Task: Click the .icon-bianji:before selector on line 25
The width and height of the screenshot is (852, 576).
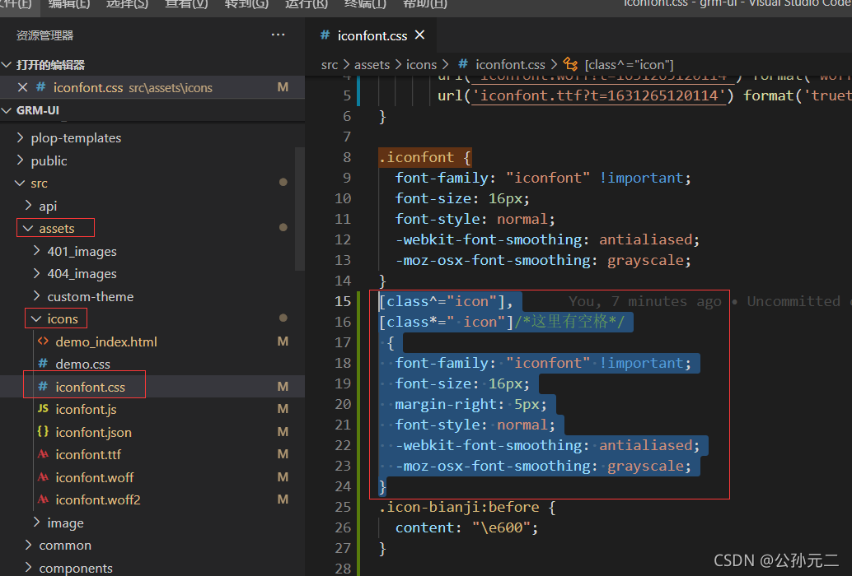Action: coord(459,507)
